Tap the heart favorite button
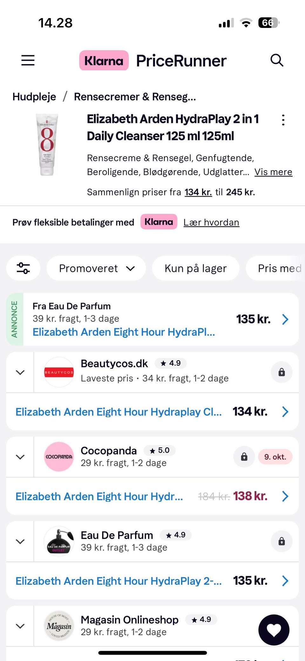Image resolution: width=305 pixels, height=661 pixels. click(x=274, y=630)
